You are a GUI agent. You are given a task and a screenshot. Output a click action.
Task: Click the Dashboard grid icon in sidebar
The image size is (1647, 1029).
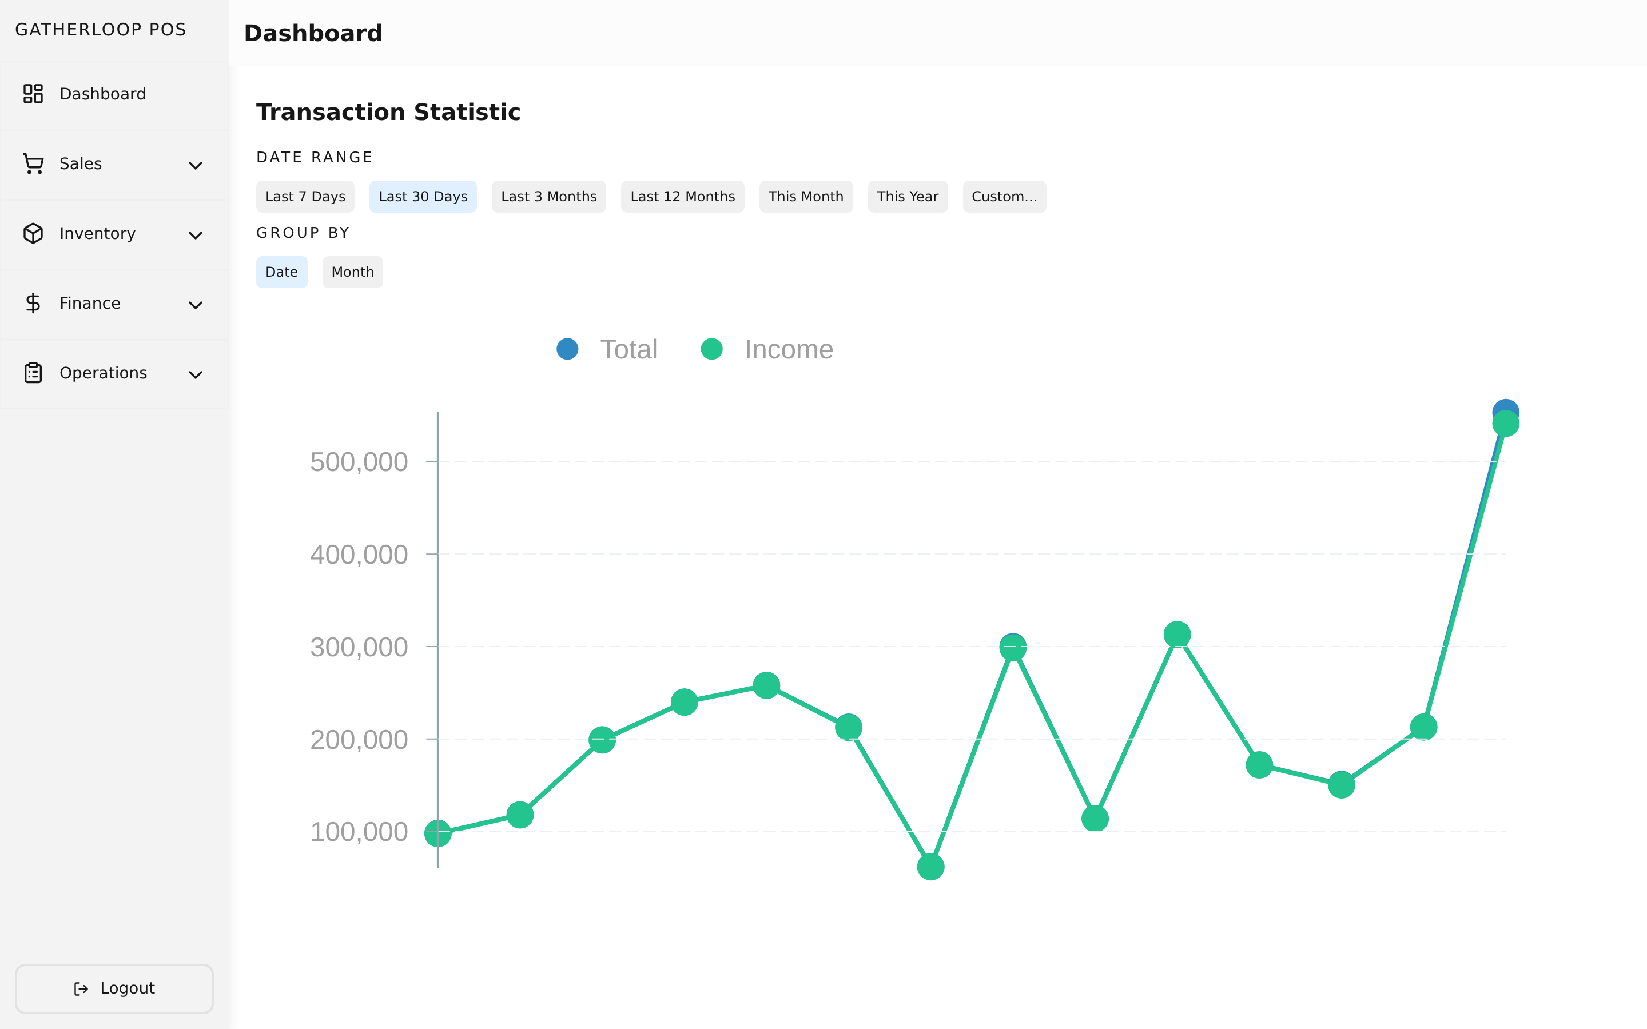33,94
